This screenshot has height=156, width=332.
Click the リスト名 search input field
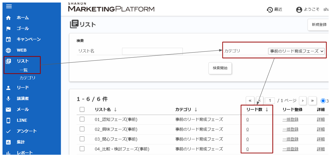click(152, 51)
